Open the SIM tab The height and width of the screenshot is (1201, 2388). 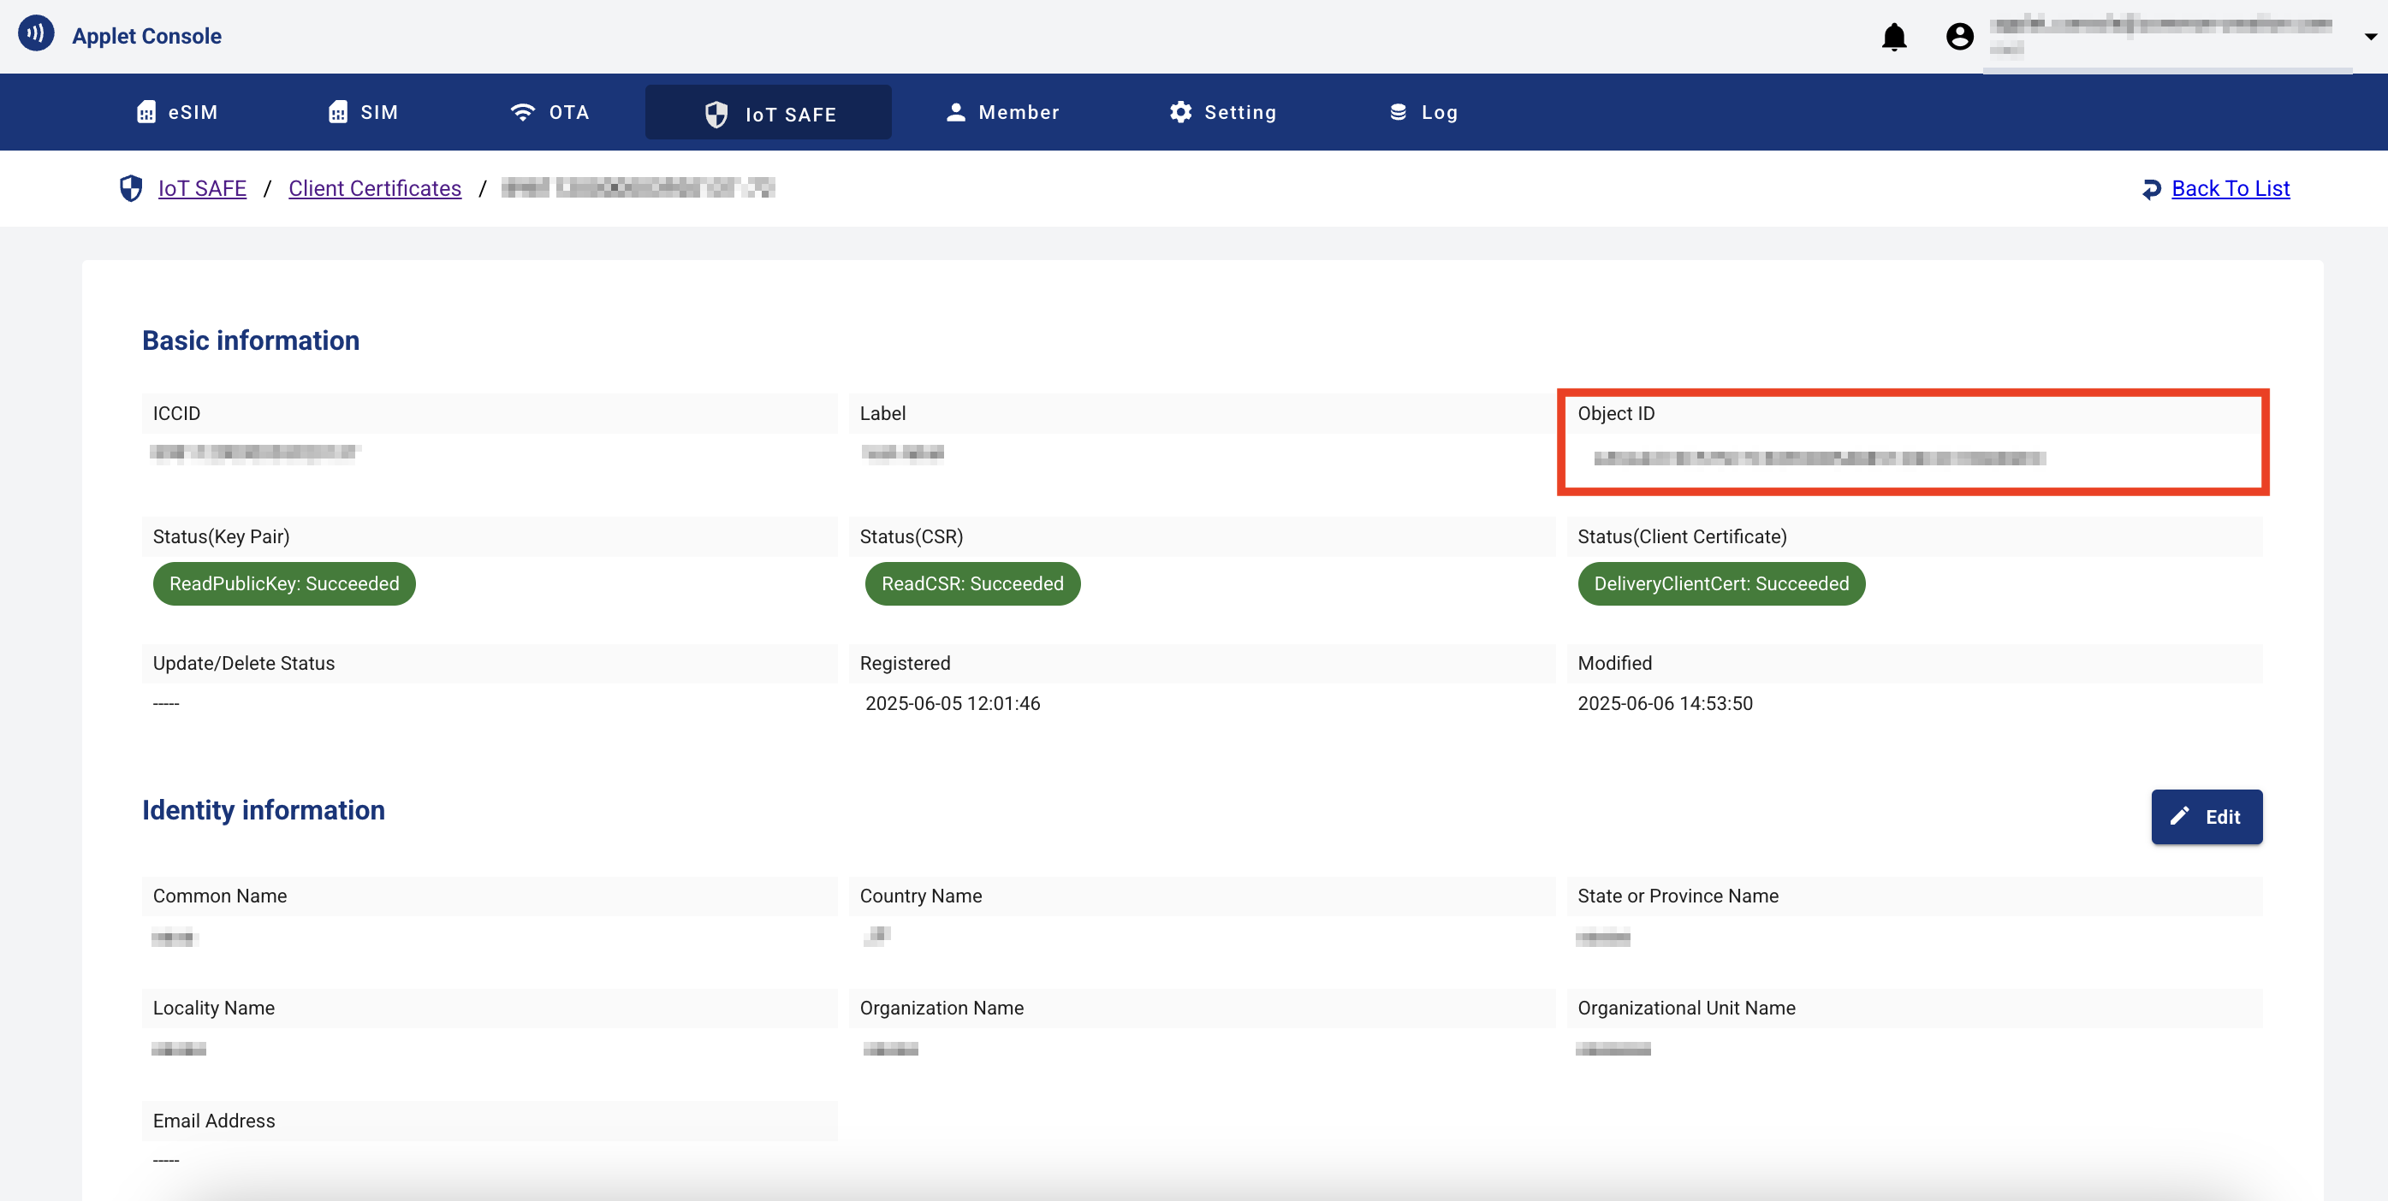pos(362,112)
